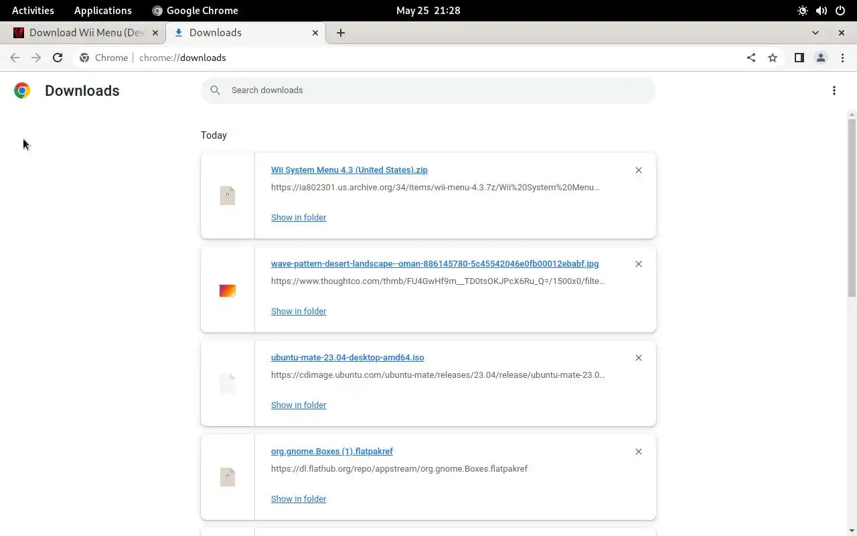The image size is (857, 536).
Task: Open the side panel icon
Action: pos(799,58)
